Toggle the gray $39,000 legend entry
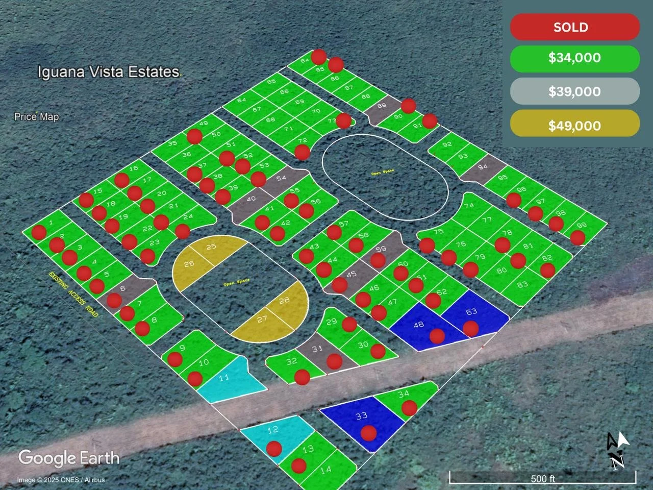The width and height of the screenshot is (653, 490). pos(574,91)
